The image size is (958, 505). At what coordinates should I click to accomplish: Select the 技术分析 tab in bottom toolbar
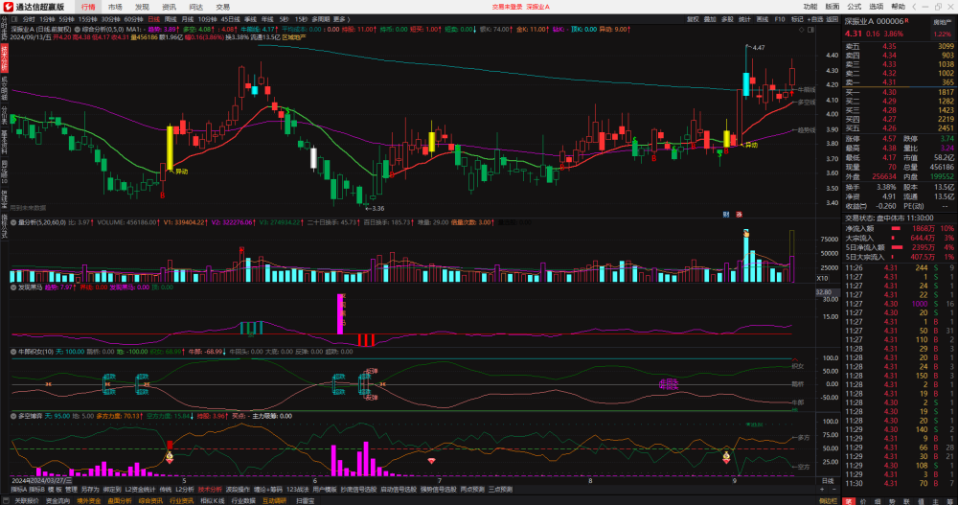tap(210, 489)
